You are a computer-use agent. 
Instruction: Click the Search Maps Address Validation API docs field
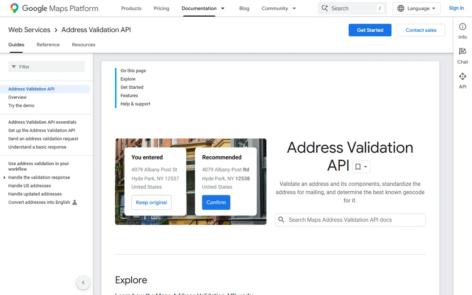click(x=350, y=220)
